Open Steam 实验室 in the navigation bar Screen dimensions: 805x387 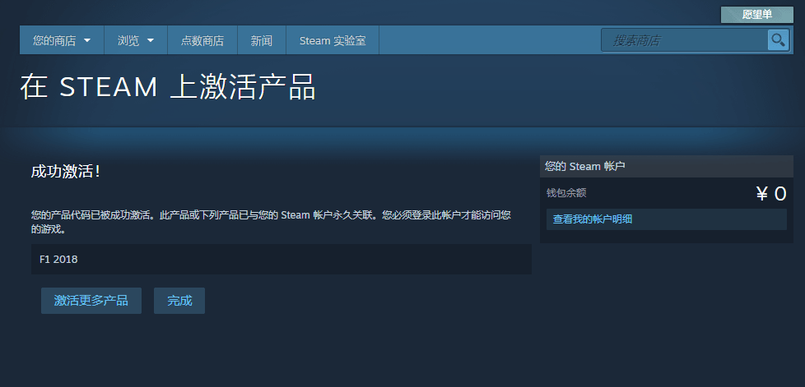333,40
